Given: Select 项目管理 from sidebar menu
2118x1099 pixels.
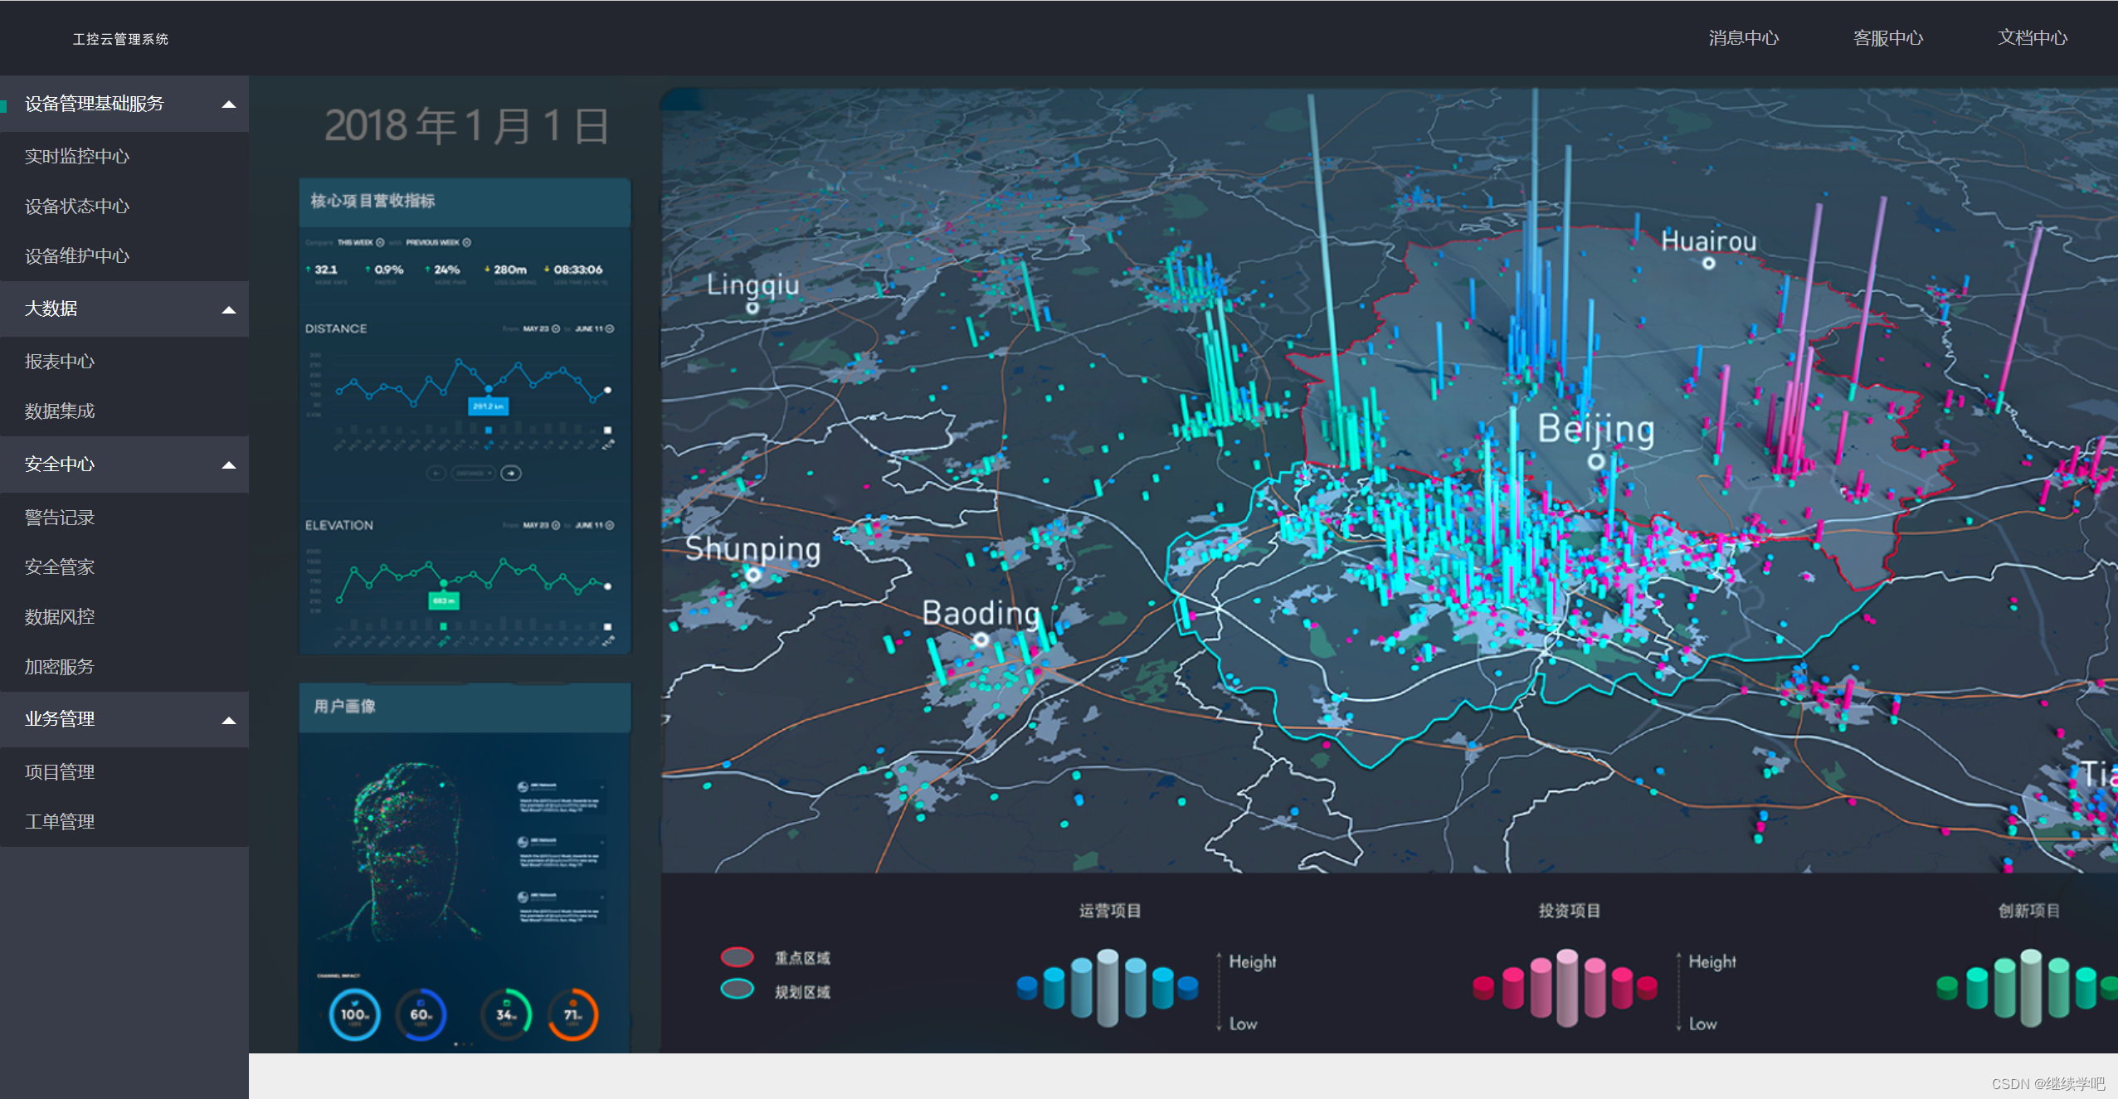Looking at the screenshot, I should pos(60,771).
